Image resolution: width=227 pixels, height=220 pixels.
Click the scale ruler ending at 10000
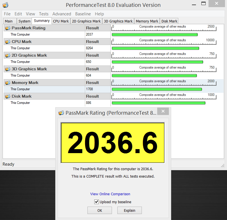164,42
